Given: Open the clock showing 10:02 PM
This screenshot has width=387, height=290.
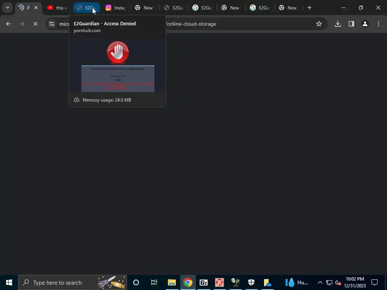Looking at the screenshot, I should point(355,282).
